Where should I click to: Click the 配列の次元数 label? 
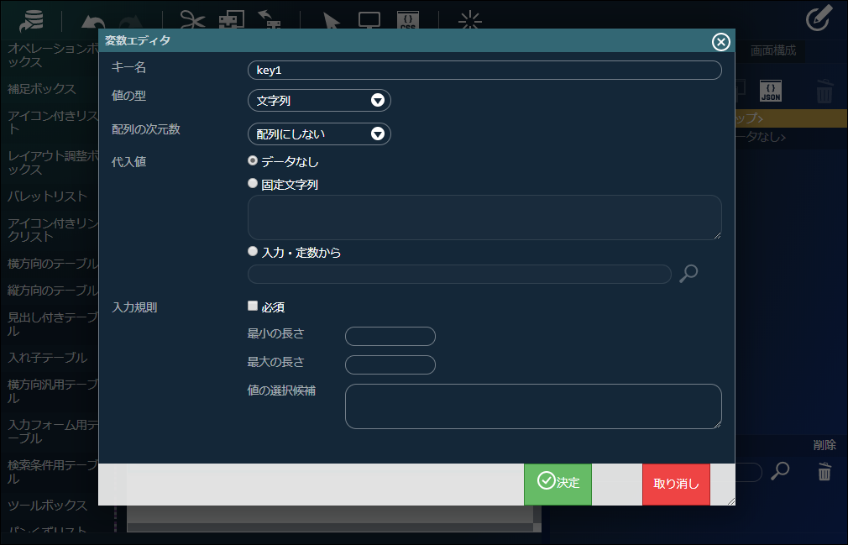point(146,129)
